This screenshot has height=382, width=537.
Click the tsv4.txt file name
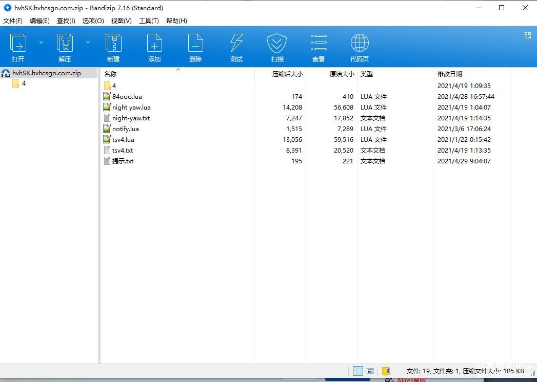tap(123, 150)
